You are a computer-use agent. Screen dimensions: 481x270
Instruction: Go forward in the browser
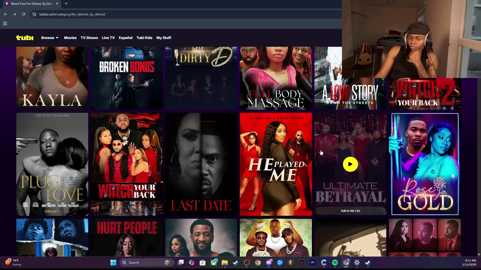pos(14,14)
